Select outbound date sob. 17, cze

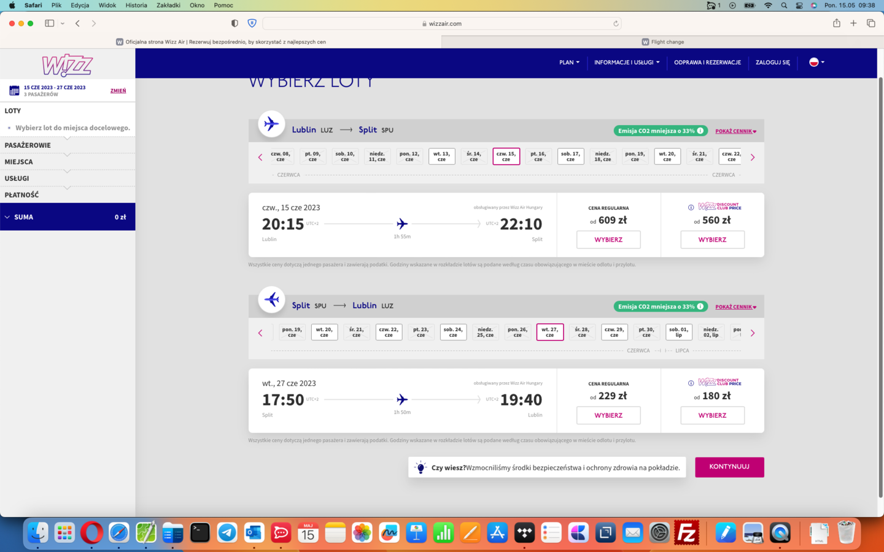pyautogui.click(x=570, y=156)
